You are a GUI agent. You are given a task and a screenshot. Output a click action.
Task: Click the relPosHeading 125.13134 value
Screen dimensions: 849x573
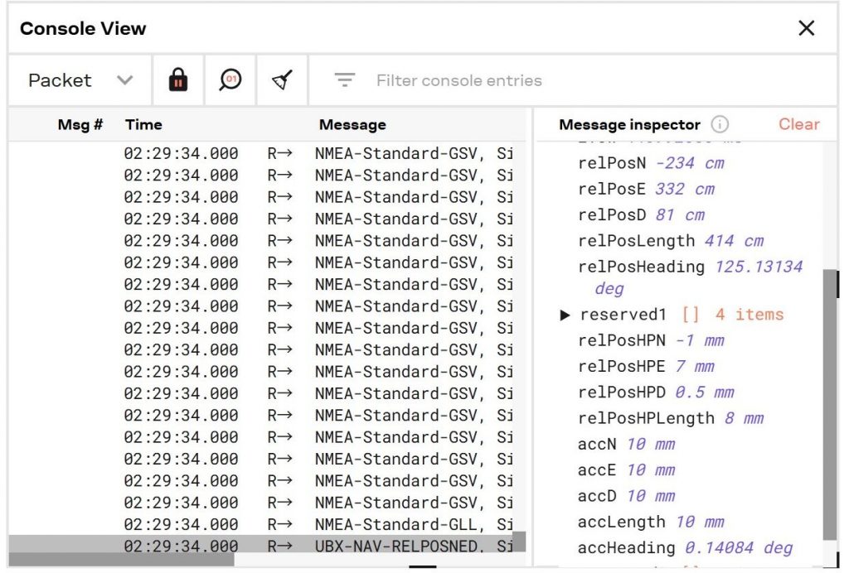[x=759, y=267]
